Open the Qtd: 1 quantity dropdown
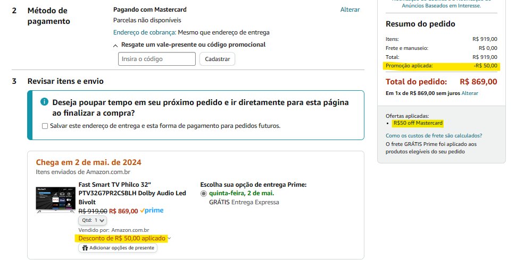The image size is (524, 260). coord(93,220)
